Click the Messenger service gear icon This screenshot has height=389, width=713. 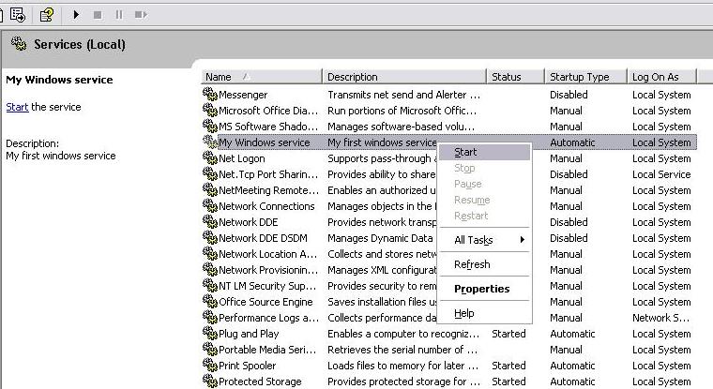209,94
